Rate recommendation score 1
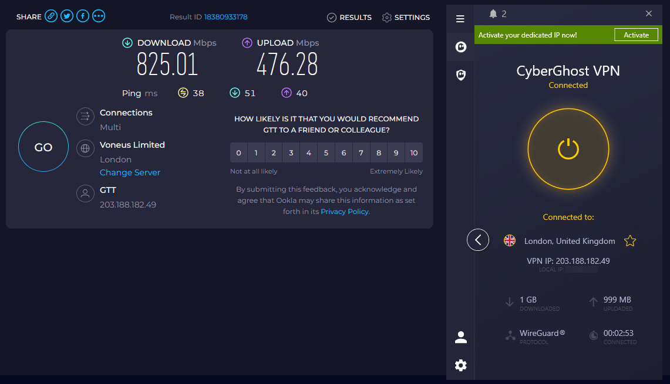The image size is (670, 384). pyautogui.click(x=256, y=153)
